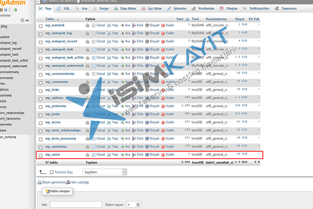Click Gözat browse icon for wp_autolink
This screenshot has width=313, height=209.
coord(93,25)
